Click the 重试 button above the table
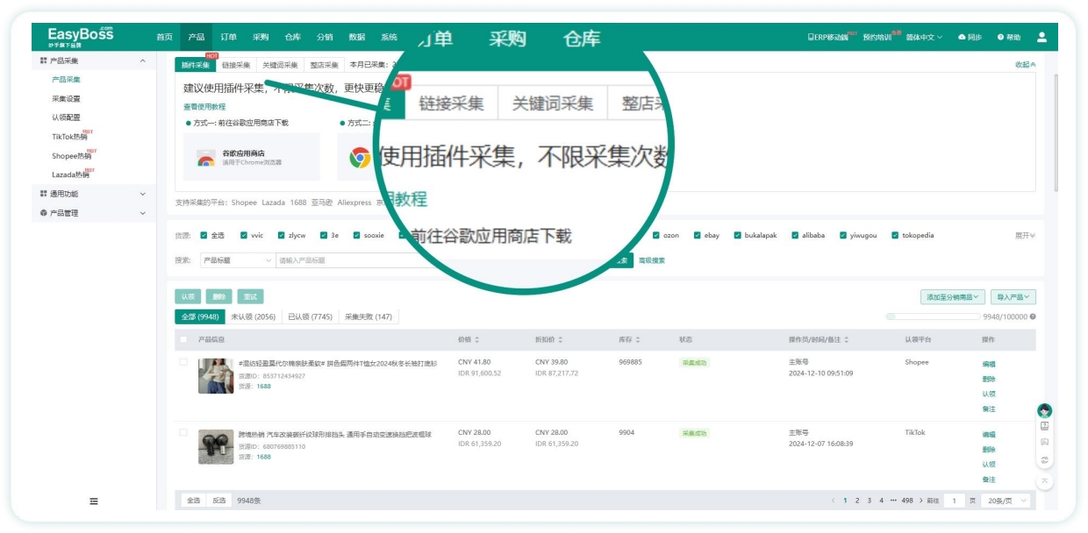 coord(250,297)
